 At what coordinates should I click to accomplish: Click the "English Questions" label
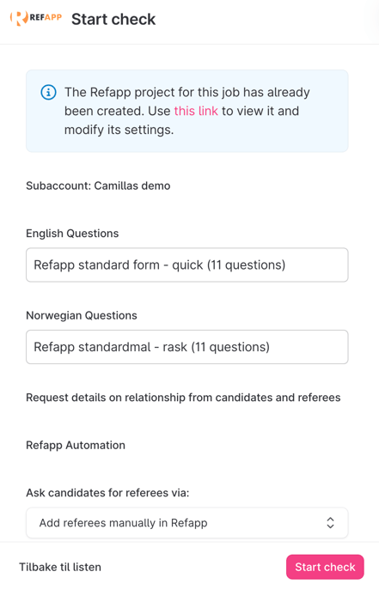click(72, 234)
